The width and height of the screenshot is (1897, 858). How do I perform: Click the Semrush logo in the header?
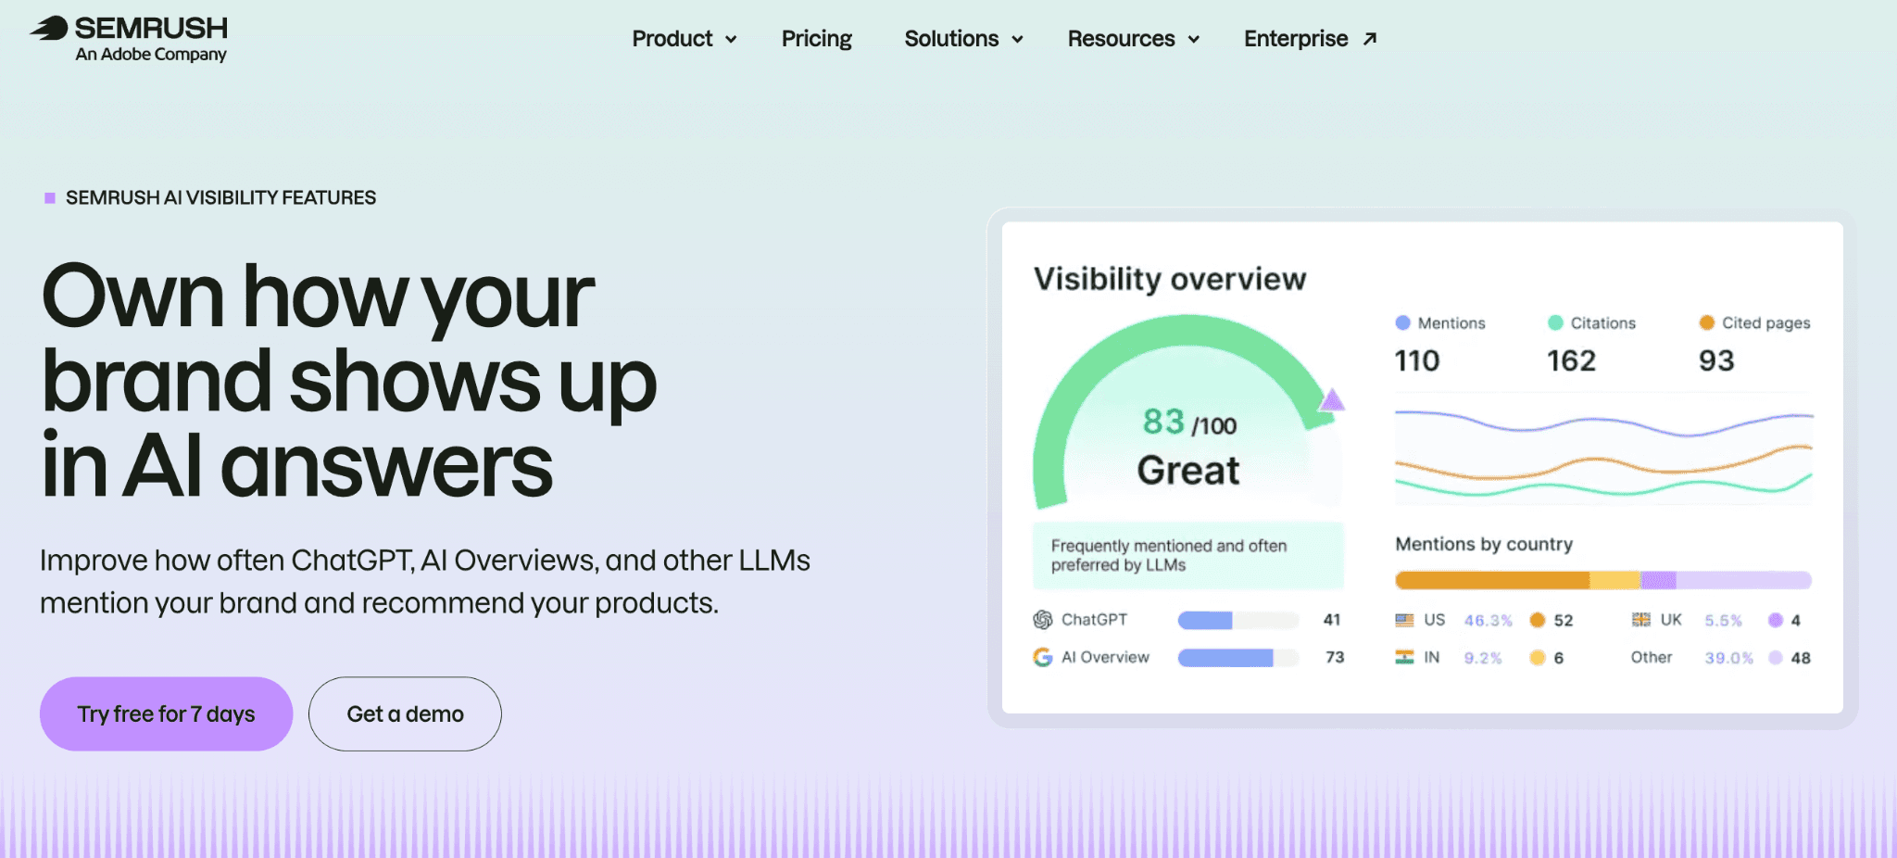pos(129,39)
